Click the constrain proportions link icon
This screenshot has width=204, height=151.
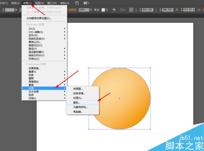click(199, 10)
